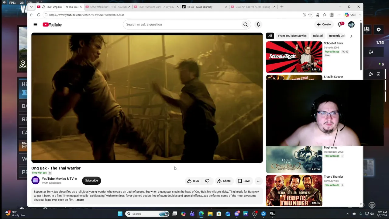The image size is (389, 219).
Task: Mute the Ong Bak tab via speaker icon
Action: point(43,7)
